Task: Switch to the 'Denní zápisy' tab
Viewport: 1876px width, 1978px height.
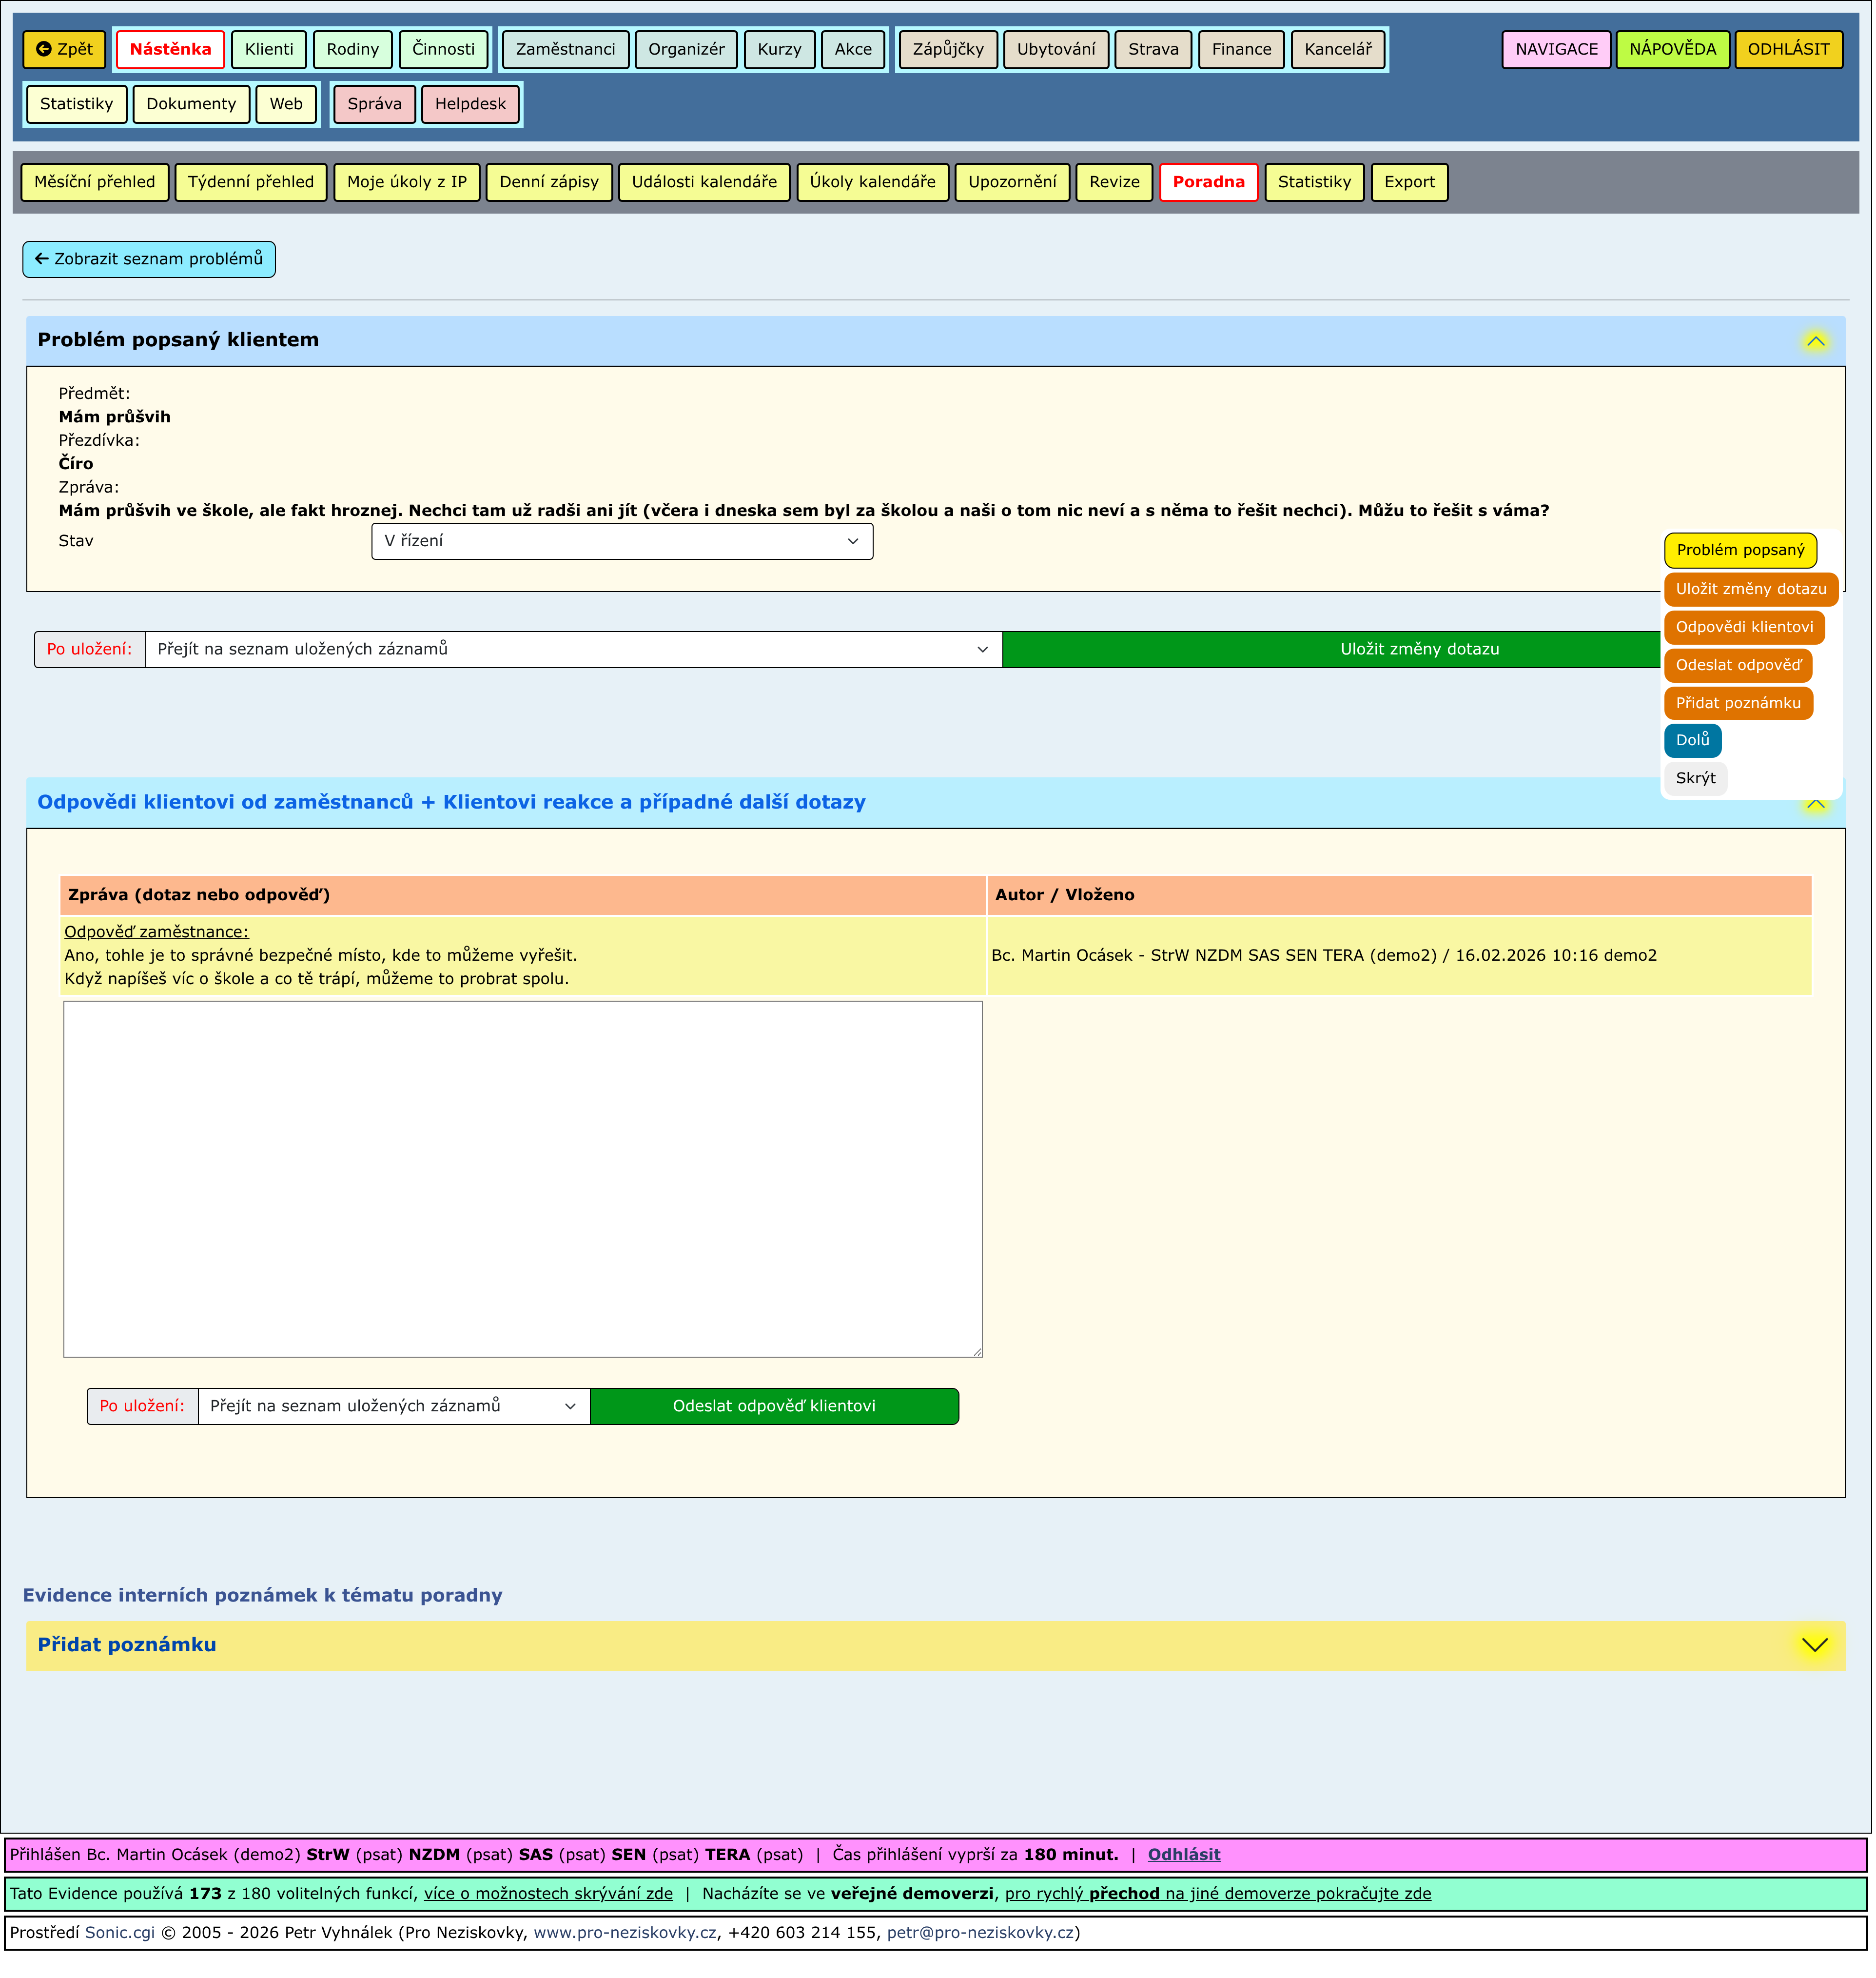Action: point(549,182)
